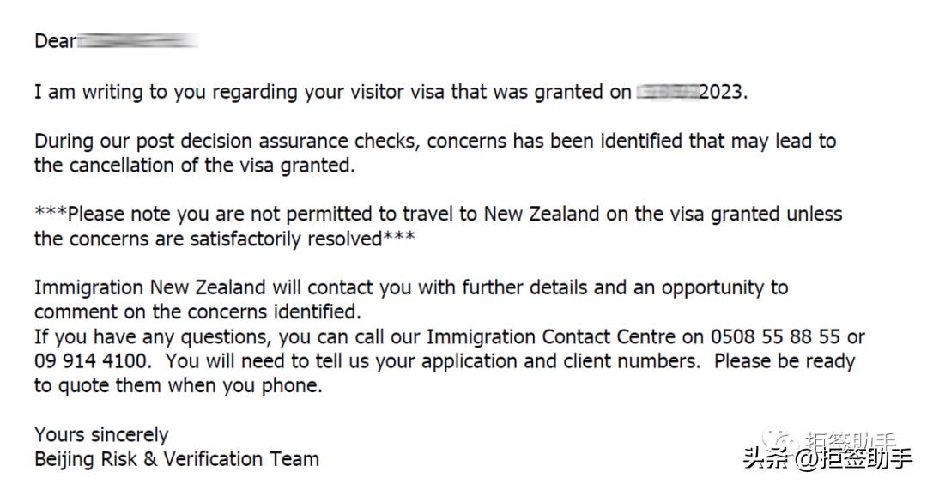Click "comment on the concerns identified" line

pos(197,312)
